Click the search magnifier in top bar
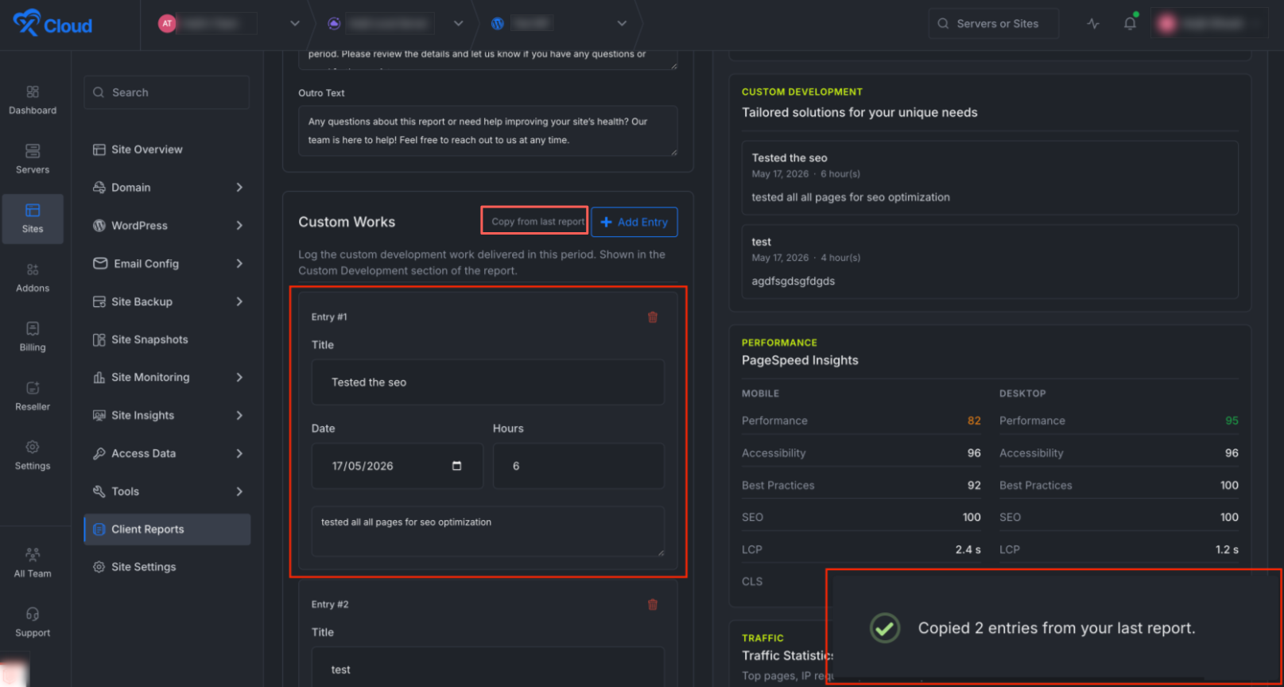The width and height of the screenshot is (1284, 687). click(x=943, y=24)
